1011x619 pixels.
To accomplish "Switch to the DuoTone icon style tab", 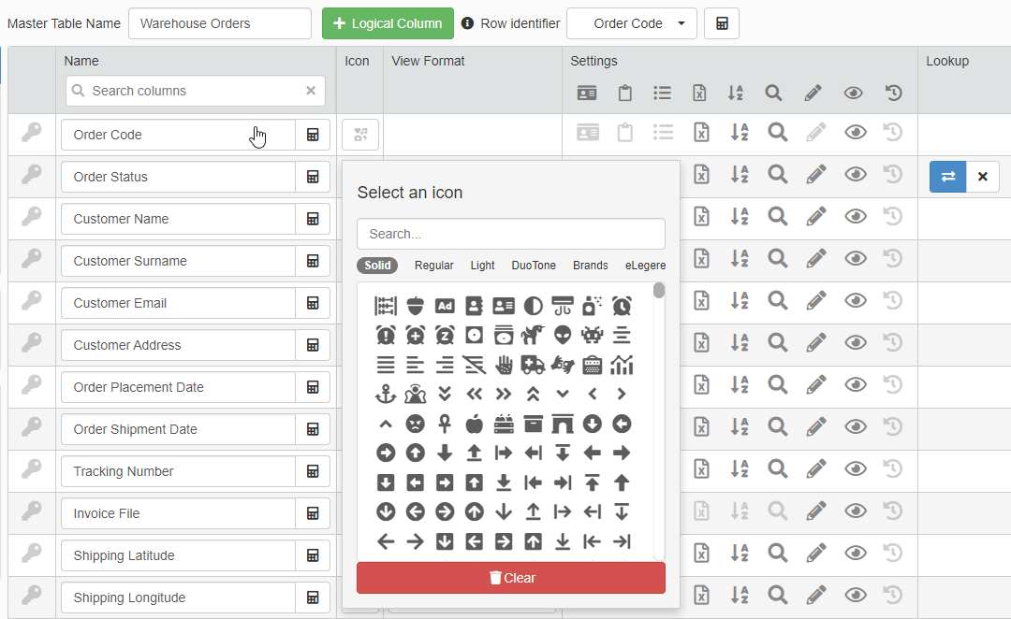I will coord(534,266).
